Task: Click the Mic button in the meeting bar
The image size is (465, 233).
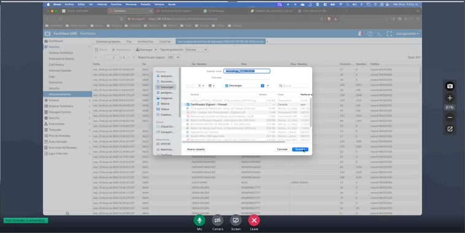Action: [x=199, y=220]
